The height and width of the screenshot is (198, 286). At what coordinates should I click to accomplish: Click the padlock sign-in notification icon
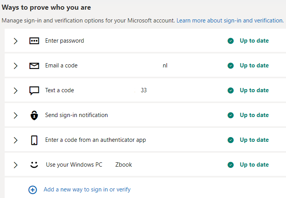click(x=34, y=115)
